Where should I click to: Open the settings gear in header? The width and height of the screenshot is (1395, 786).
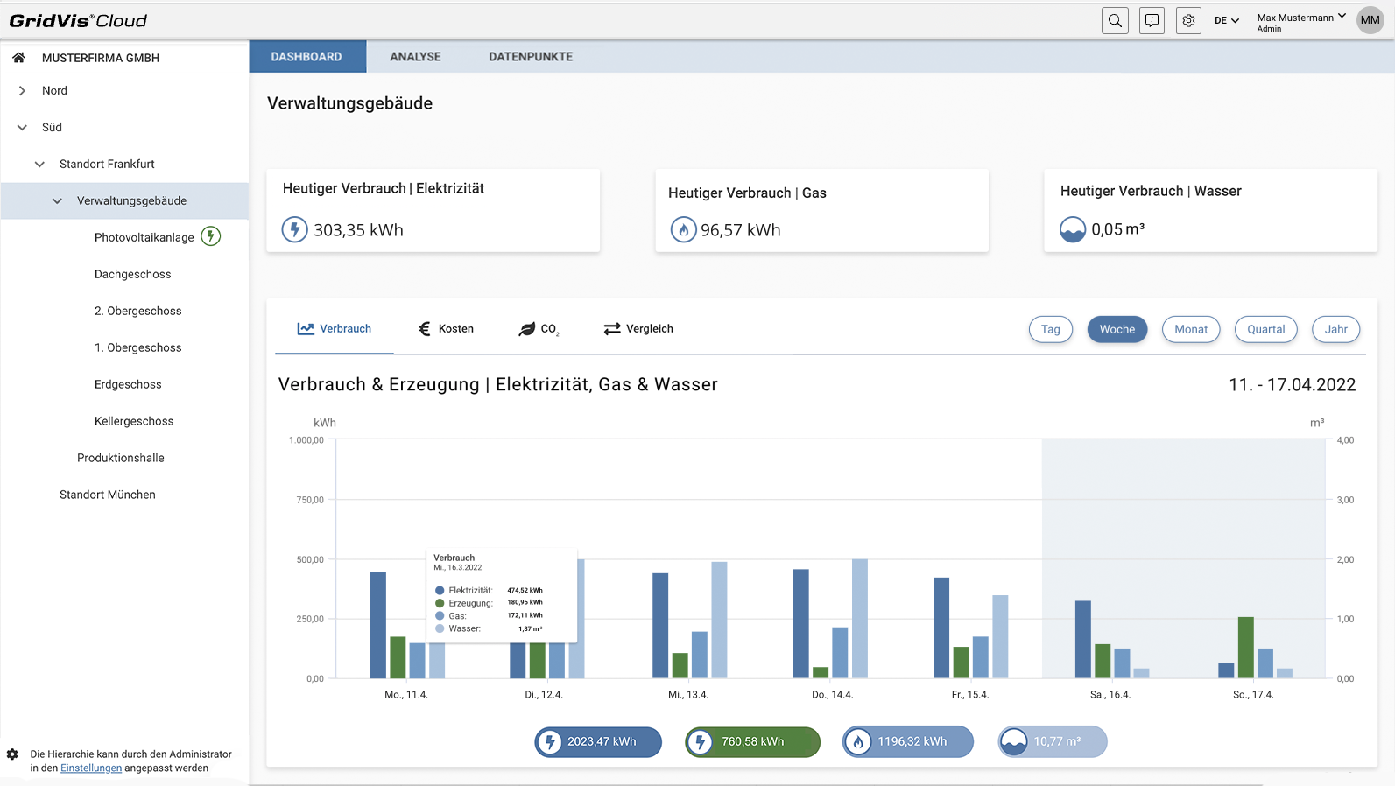pyautogui.click(x=1188, y=20)
